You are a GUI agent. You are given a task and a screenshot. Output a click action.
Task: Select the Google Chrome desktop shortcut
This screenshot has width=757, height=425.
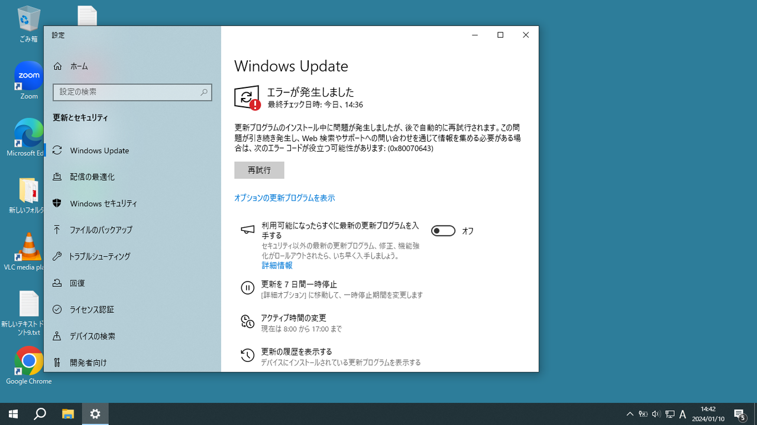[x=28, y=366]
